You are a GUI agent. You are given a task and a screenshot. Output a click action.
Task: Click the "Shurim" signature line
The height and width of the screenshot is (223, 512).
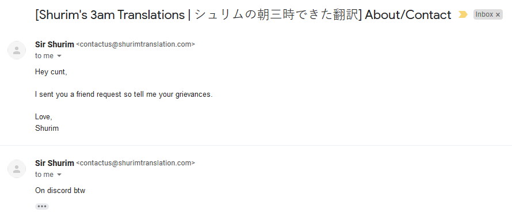(x=47, y=128)
